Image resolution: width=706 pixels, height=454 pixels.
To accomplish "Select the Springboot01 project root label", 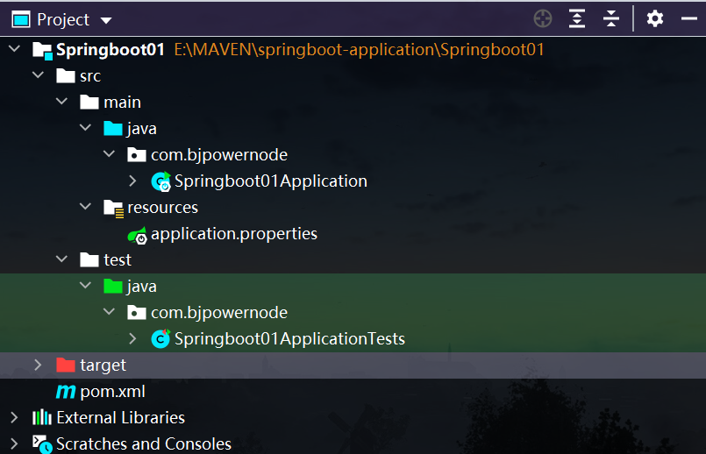I will [111, 49].
